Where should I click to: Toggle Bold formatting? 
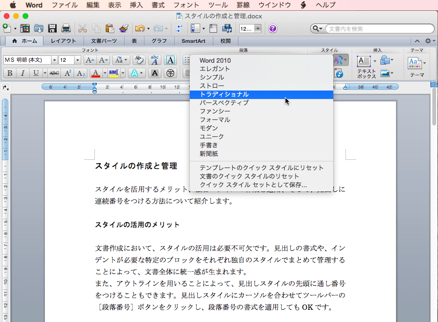(x=10, y=73)
